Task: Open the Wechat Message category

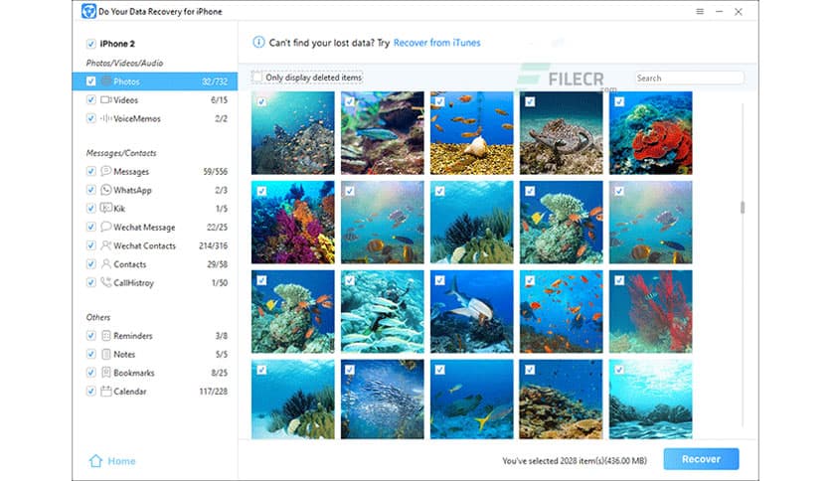Action: (144, 227)
